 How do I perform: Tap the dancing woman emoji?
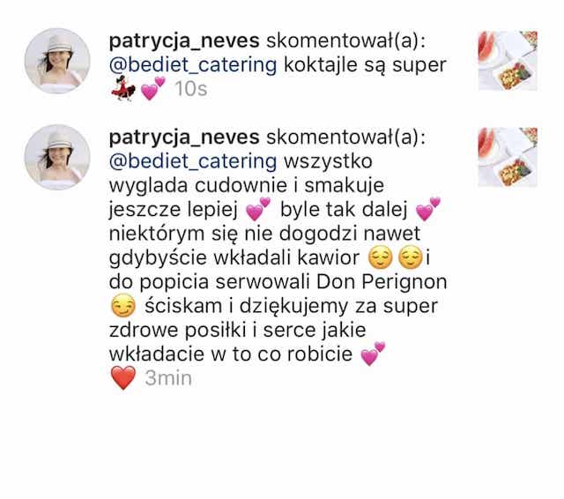[123, 88]
